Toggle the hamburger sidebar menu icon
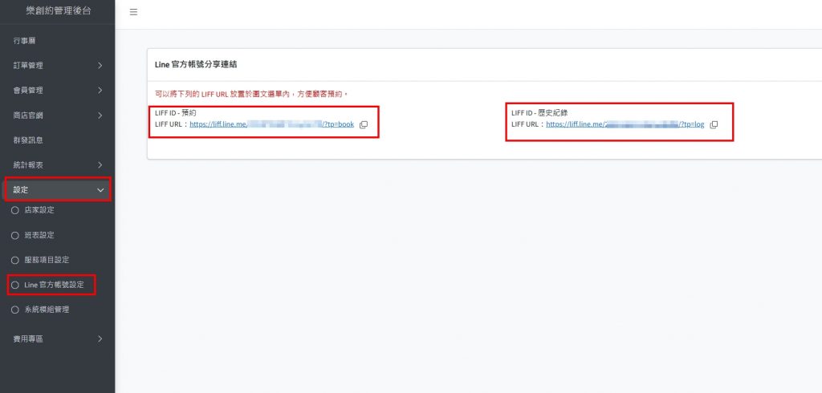822x393 pixels. pos(133,12)
